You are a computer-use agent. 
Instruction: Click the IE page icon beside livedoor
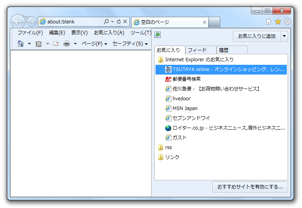tap(168, 99)
